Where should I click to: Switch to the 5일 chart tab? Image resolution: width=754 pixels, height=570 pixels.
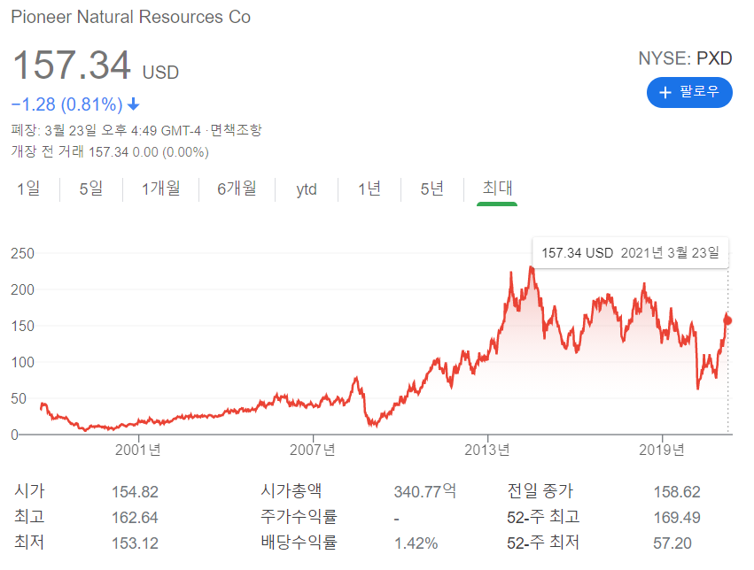tap(89, 189)
